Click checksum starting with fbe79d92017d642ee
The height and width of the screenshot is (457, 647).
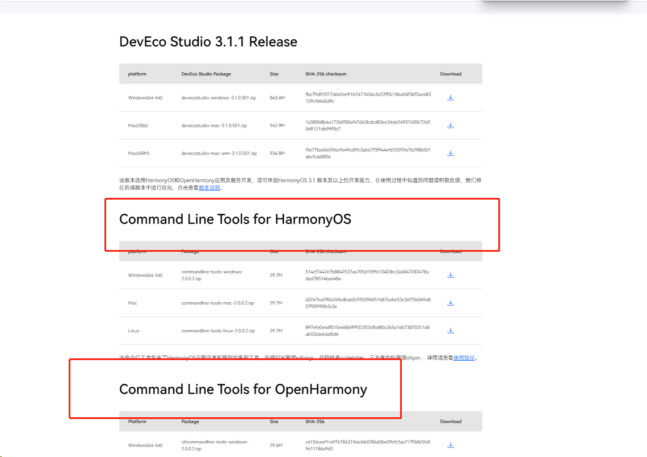368,98
